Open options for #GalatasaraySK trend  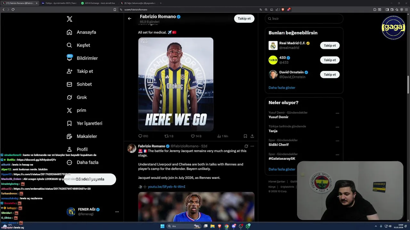click(x=337, y=155)
